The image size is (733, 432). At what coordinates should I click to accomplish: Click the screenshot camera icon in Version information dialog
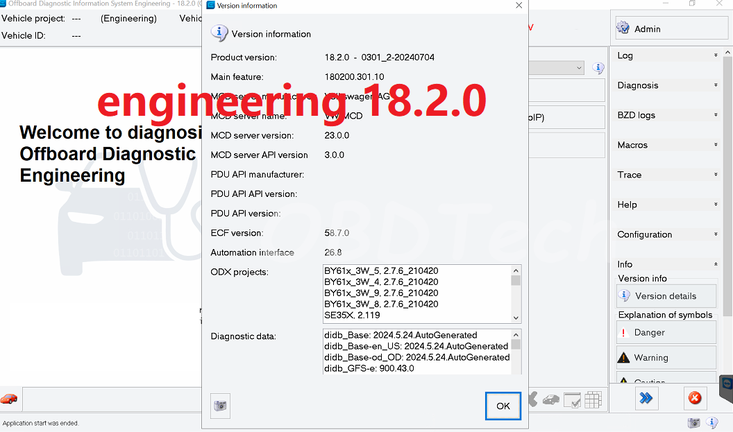pyautogui.click(x=220, y=406)
